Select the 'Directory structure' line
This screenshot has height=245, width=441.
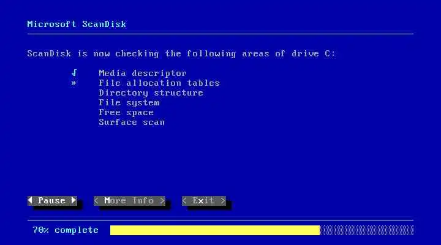coord(151,93)
